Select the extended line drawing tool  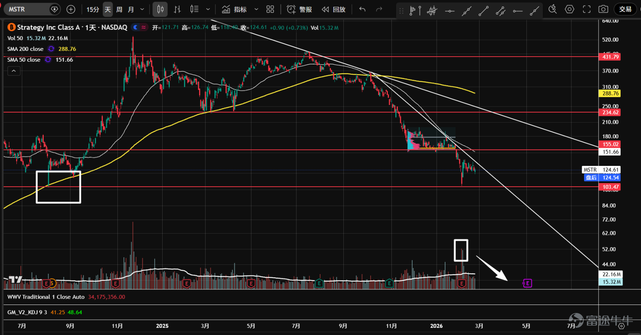click(466, 11)
